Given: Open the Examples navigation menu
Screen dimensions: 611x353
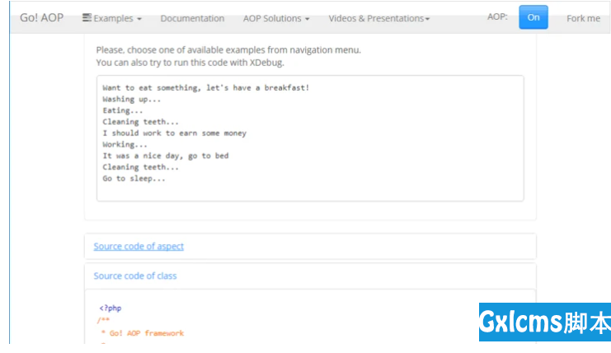Looking at the screenshot, I should pos(113,18).
